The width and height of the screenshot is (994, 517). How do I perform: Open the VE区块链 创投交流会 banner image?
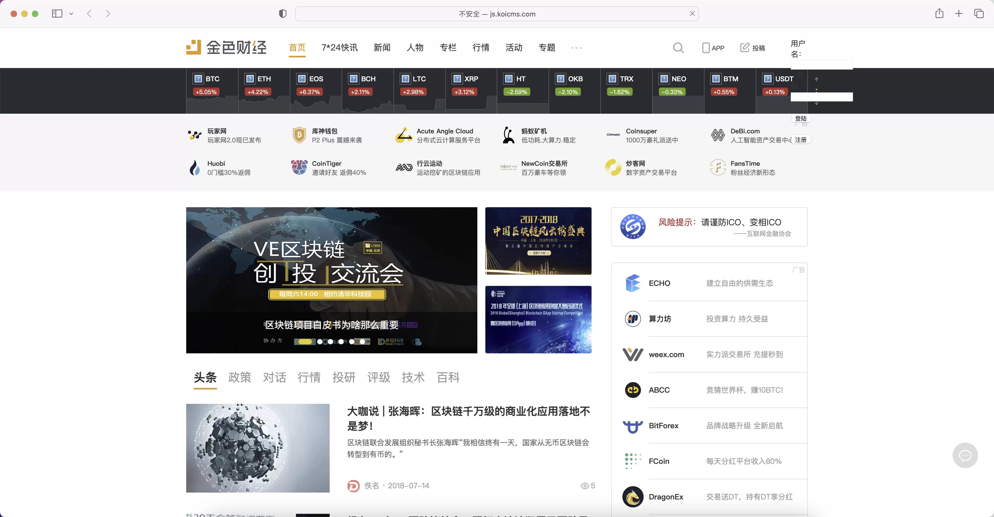332,280
